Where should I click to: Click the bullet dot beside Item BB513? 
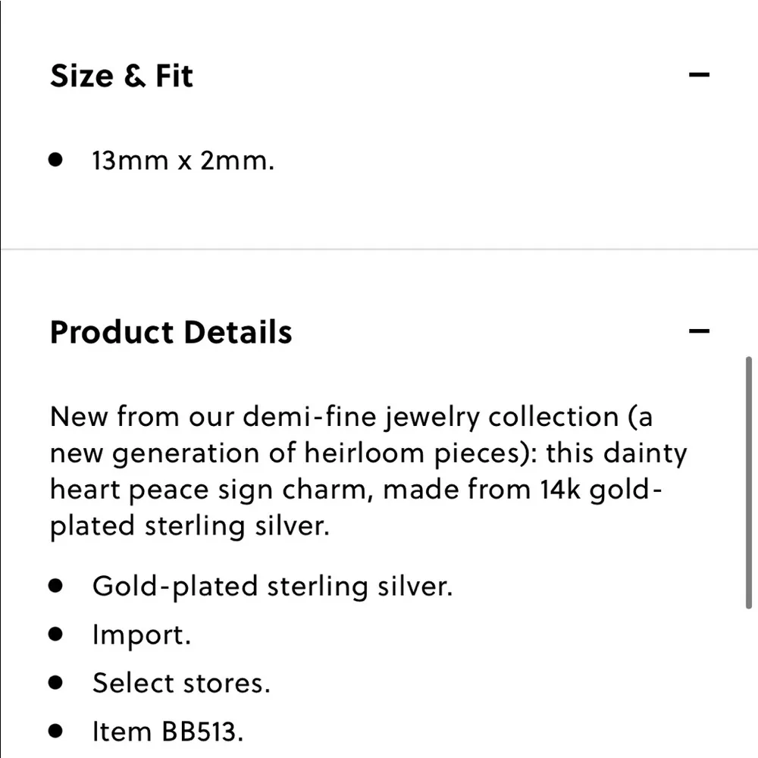[x=55, y=731]
